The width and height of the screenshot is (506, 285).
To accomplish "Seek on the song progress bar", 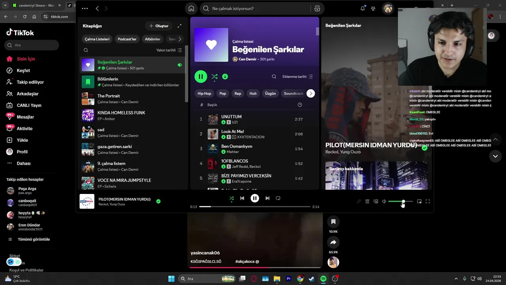I will tap(255, 207).
